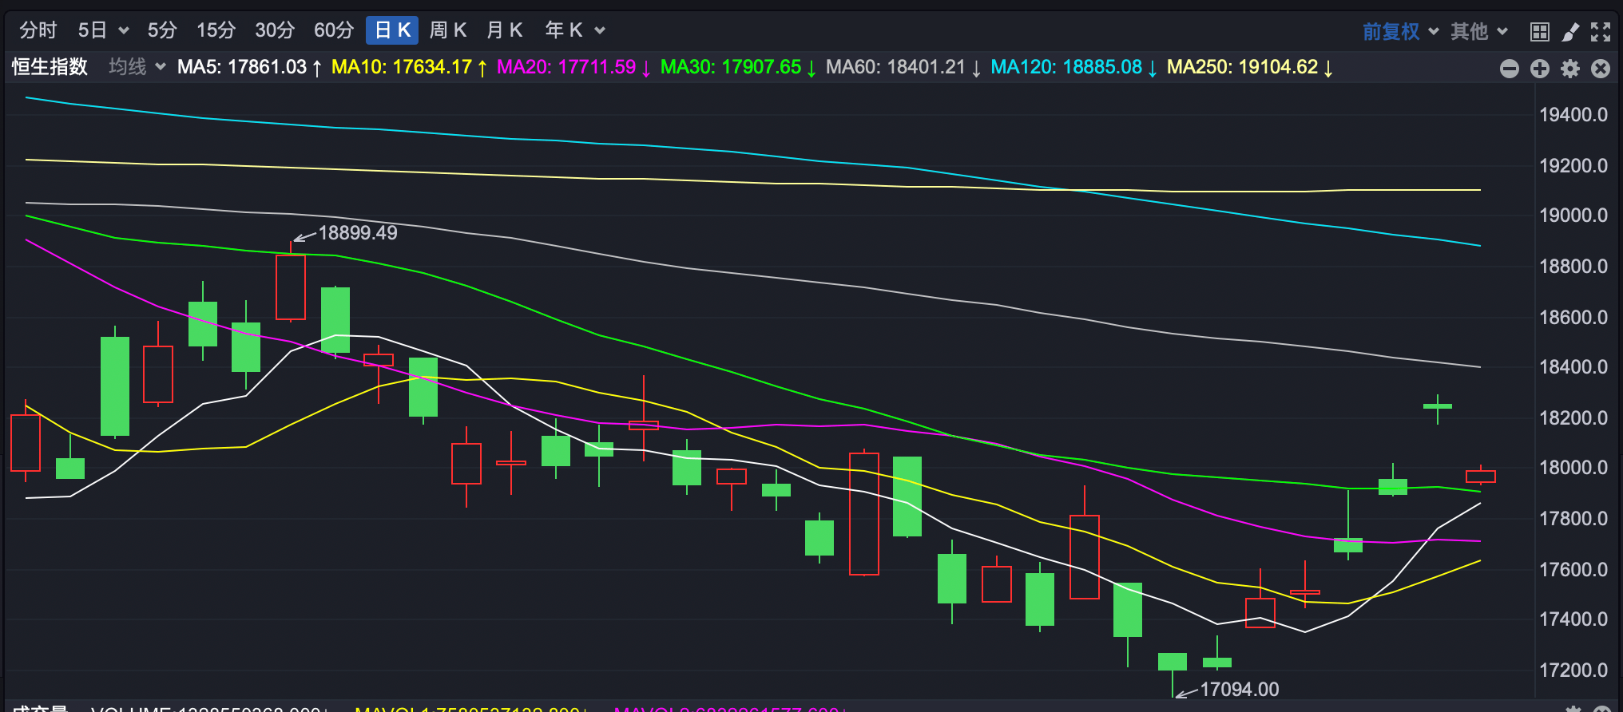Image resolution: width=1623 pixels, height=712 pixels.
Task: Expand the 前复权 adjustment dropdown
Action: (1400, 31)
